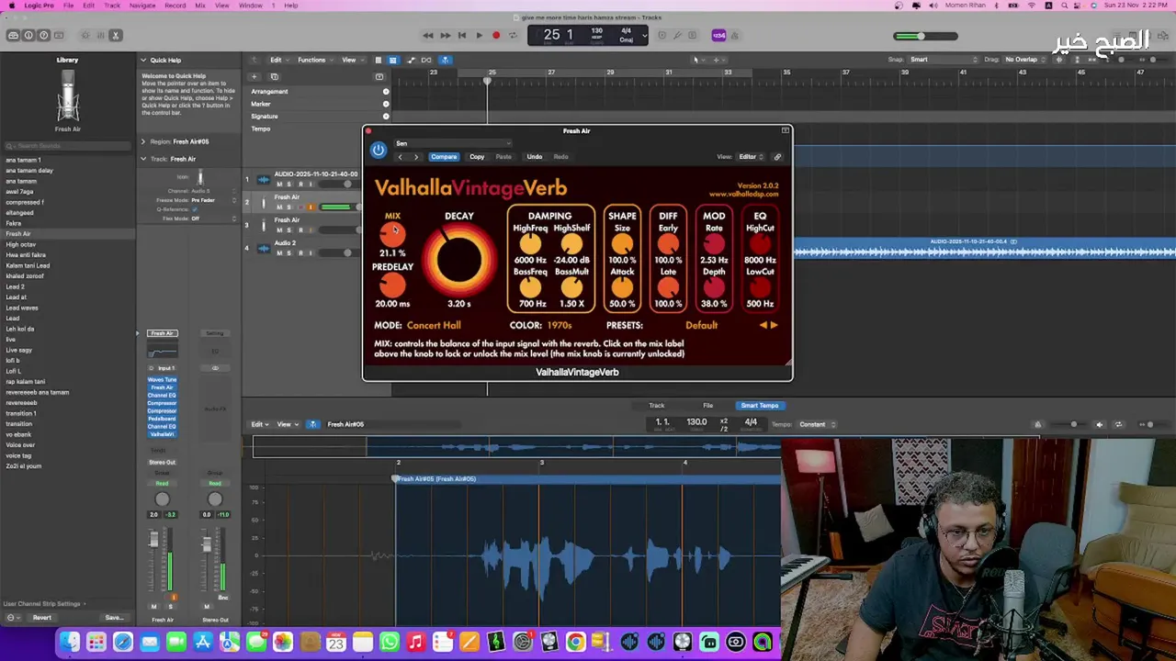
Task: Open the Concert Hall mode selector
Action: 434,325
